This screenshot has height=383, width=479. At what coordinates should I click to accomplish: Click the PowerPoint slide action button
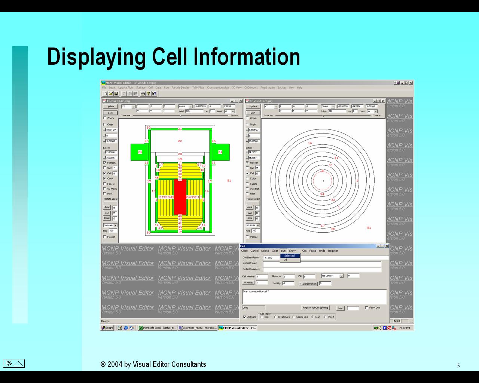(x=14, y=363)
